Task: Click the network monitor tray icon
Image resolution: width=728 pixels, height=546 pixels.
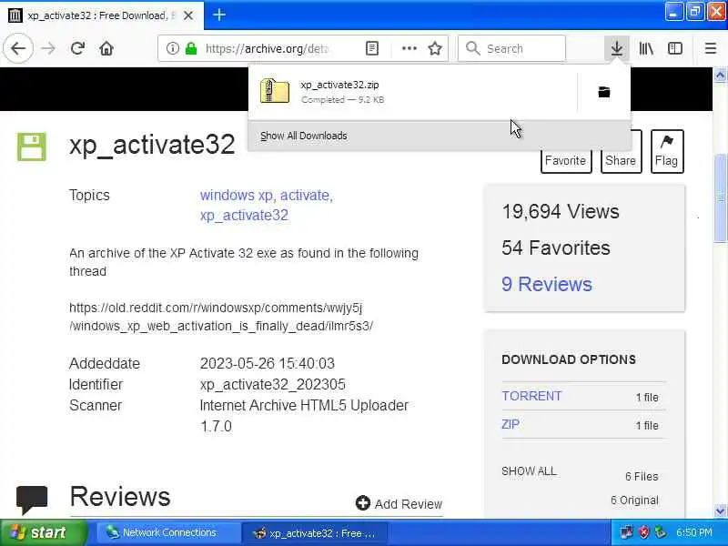Action: (626, 532)
